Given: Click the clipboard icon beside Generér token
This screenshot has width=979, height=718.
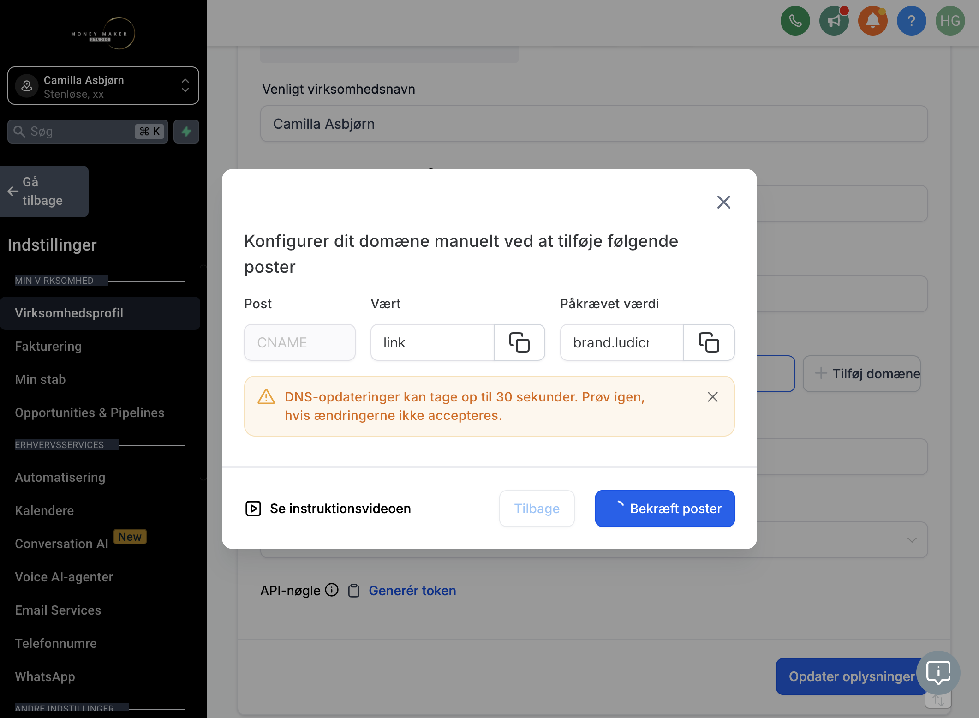Looking at the screenshot, I should 354,591.
